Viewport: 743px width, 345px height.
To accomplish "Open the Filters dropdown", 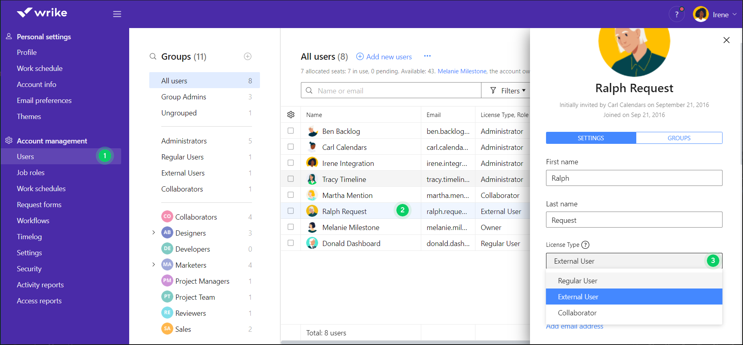I will (506, 91).
